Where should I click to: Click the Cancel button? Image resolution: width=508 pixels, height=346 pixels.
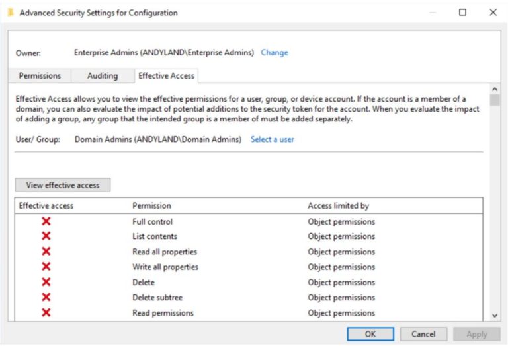[423, 334]
